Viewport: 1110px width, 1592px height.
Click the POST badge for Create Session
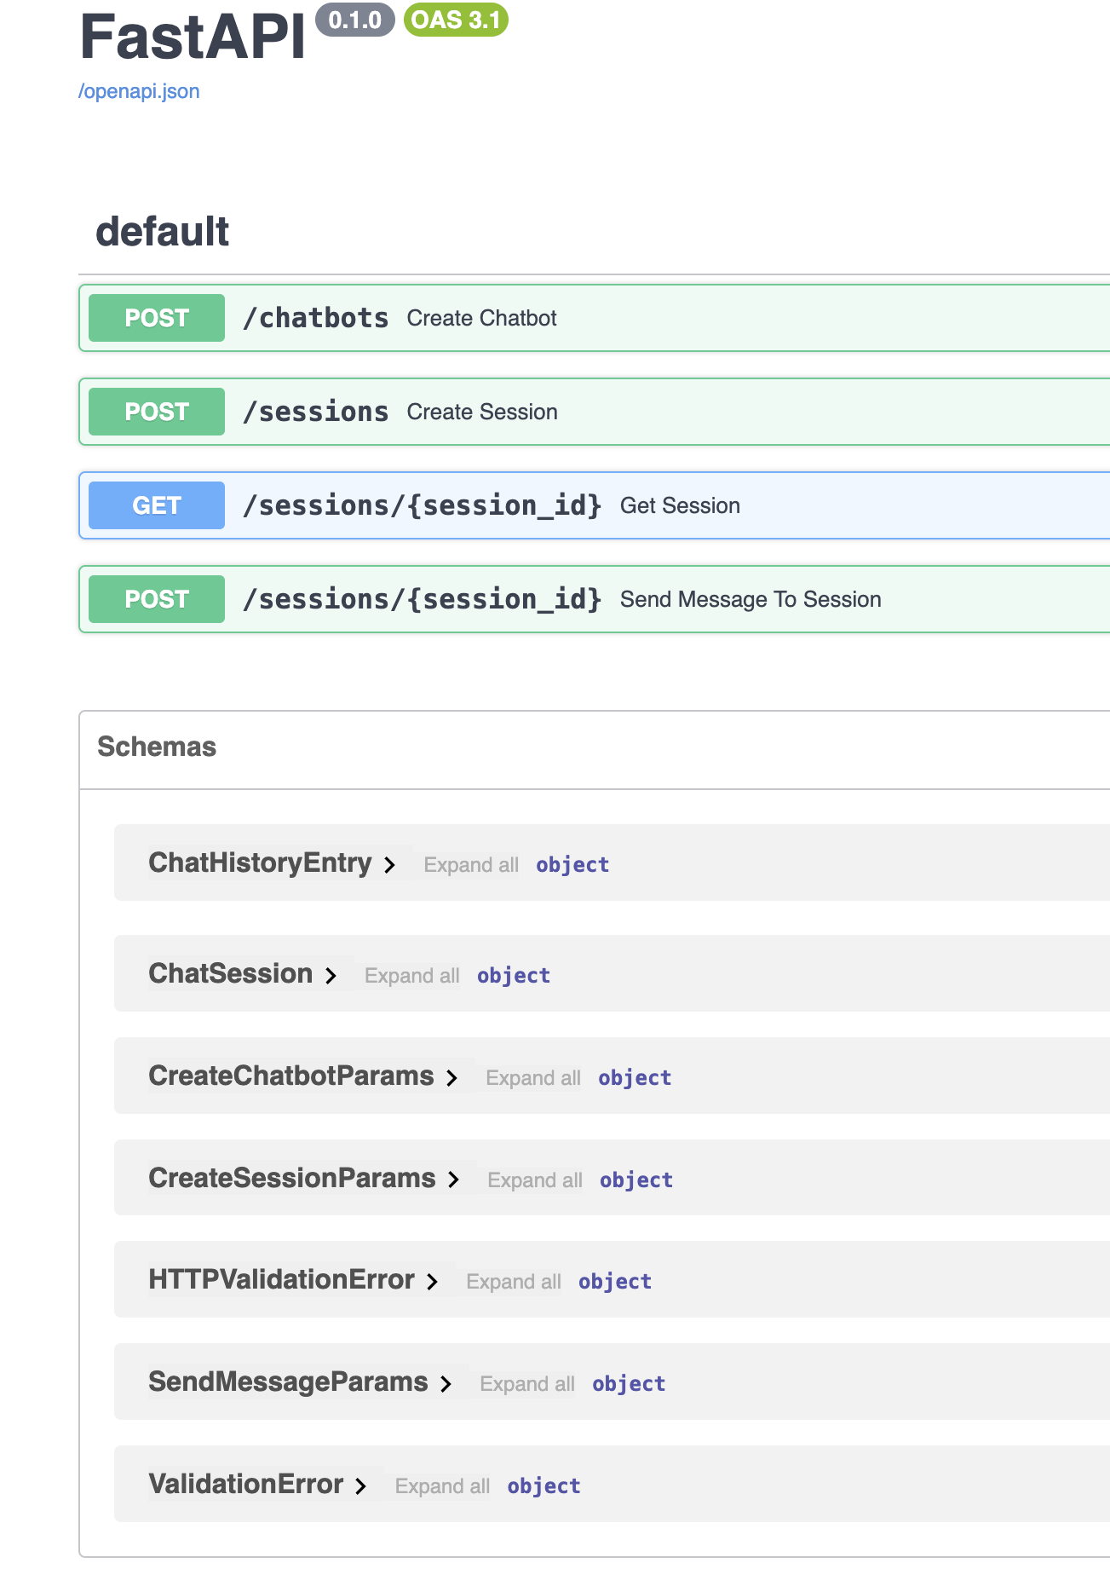(x=157, y=412)
